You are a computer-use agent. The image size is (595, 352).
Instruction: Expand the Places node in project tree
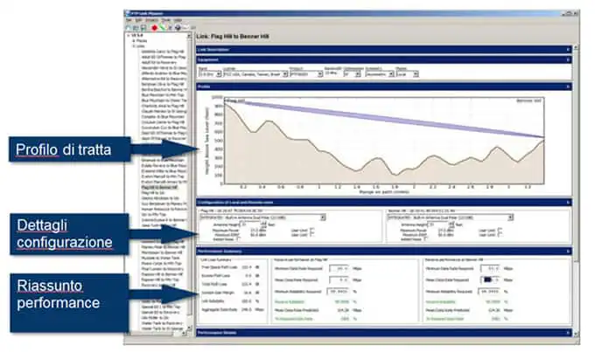coord(134,40)
